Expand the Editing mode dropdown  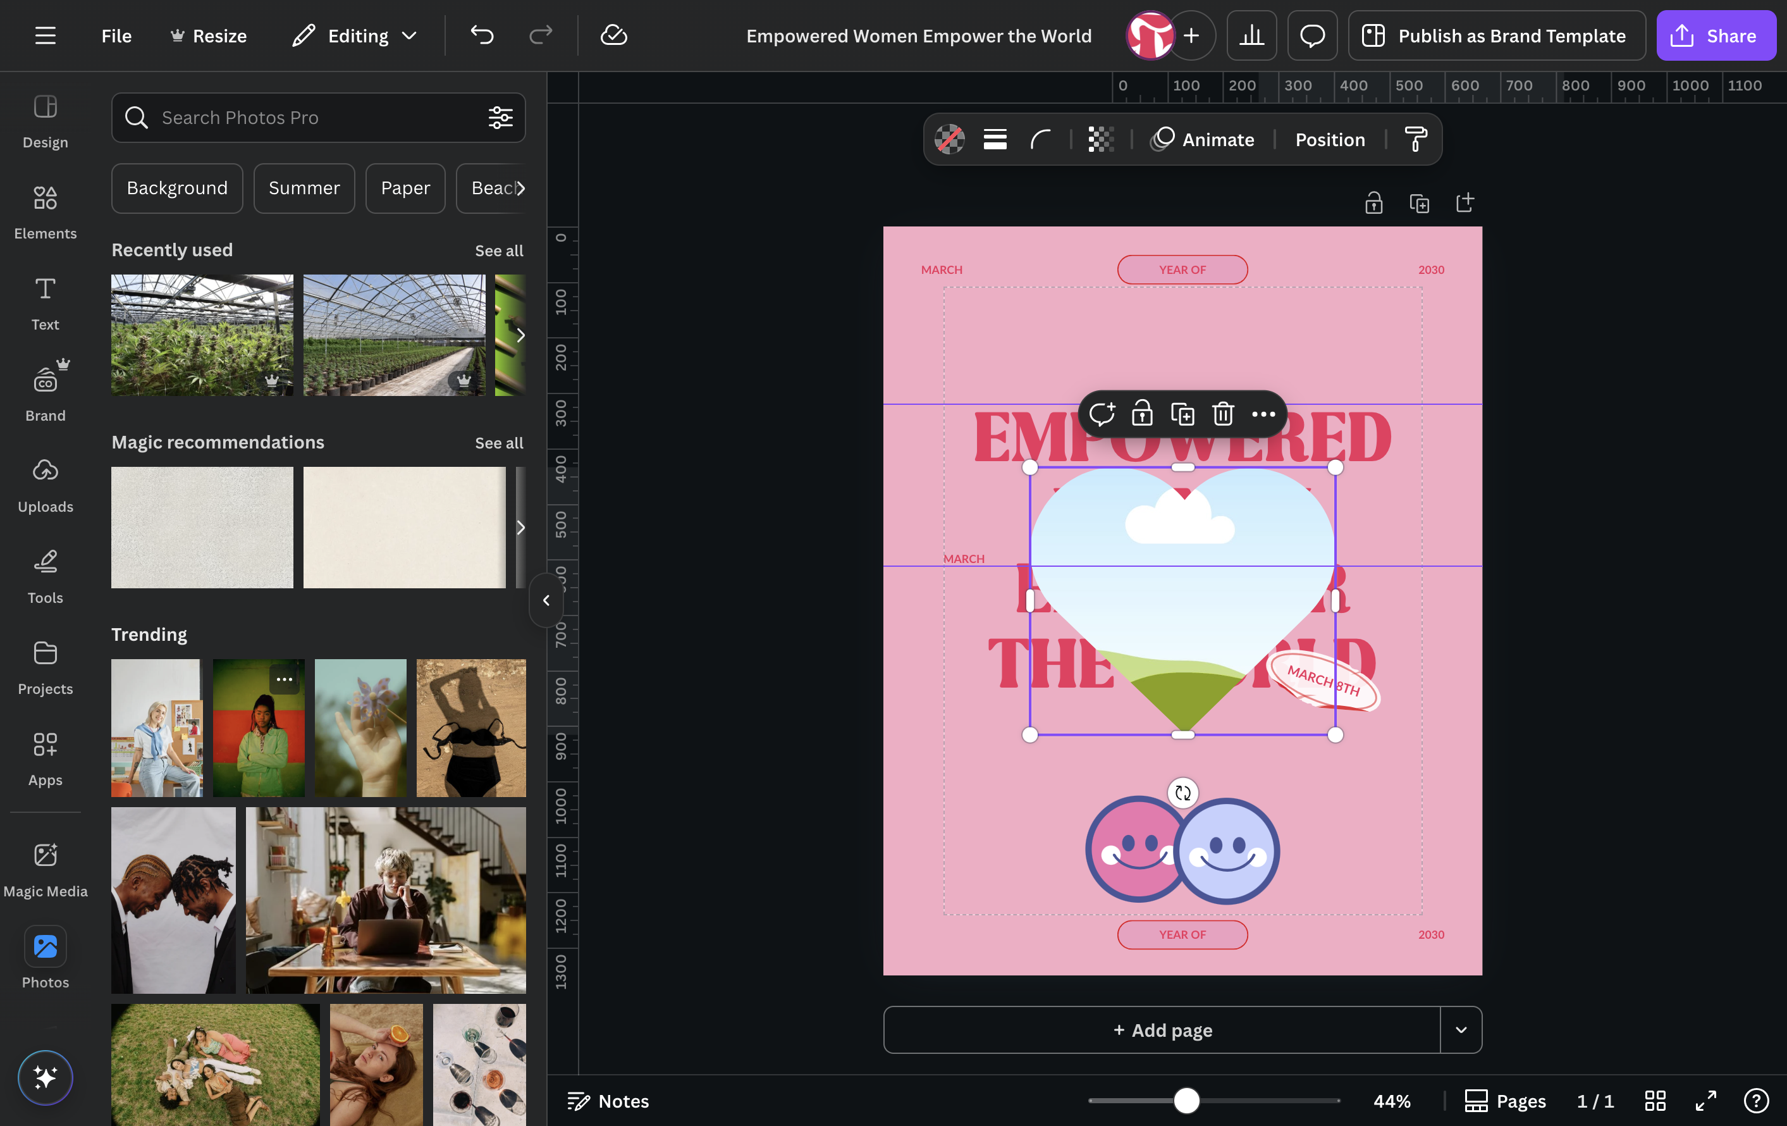click(x=355, y=35)
